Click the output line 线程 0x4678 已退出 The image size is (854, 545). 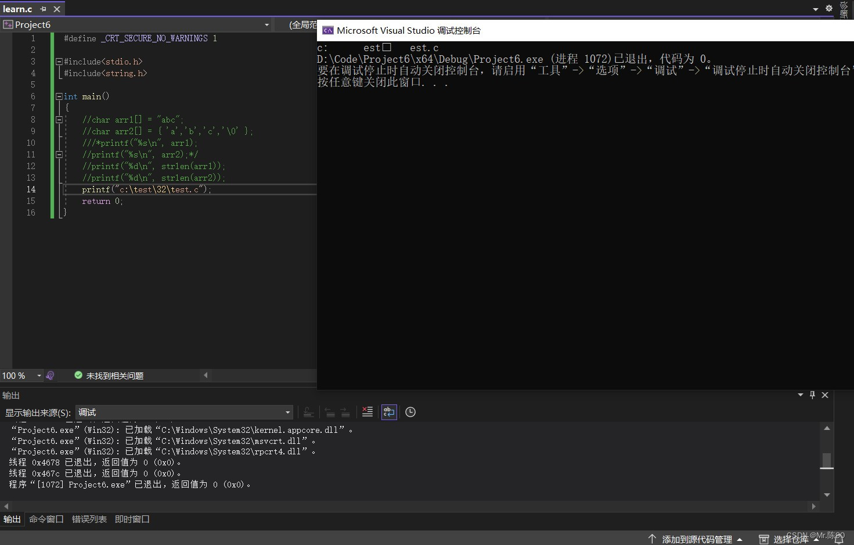(x=95, y=462)
